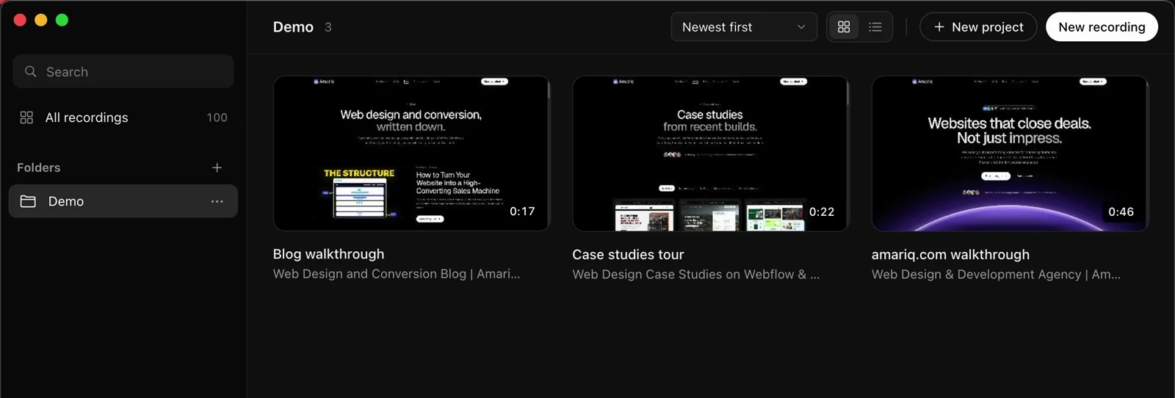
Task: Open the Newest first sort dropdown
Action: (x=744, y=27)
